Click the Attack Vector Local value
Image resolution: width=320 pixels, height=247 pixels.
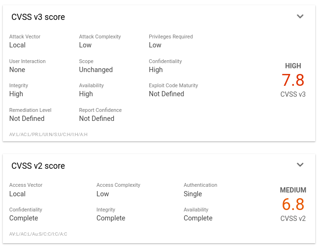(x=18, y=45)
